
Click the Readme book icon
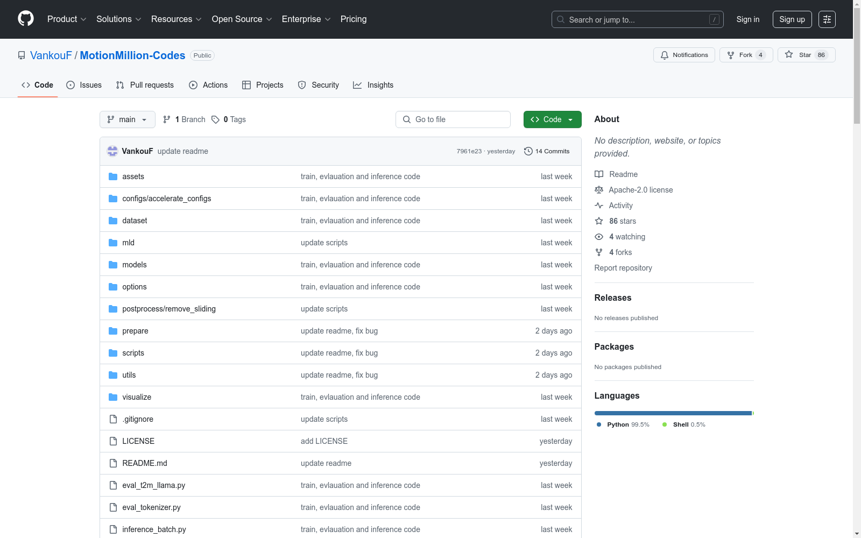599,174
